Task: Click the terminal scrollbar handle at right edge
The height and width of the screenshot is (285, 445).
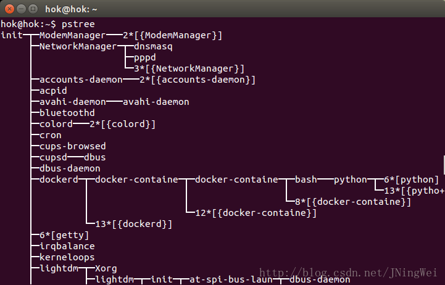Action: [443, 163]
